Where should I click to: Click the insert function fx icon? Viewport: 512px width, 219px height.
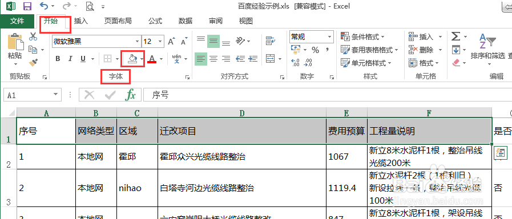pos(131,95)
